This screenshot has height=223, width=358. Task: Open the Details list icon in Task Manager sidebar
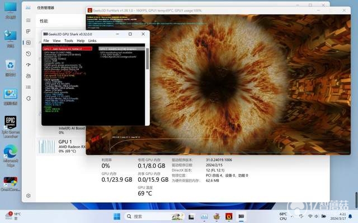pyautogui.click(x=29, y=87)
